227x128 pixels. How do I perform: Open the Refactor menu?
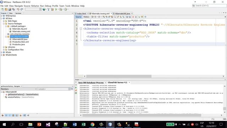coord(35,6)
